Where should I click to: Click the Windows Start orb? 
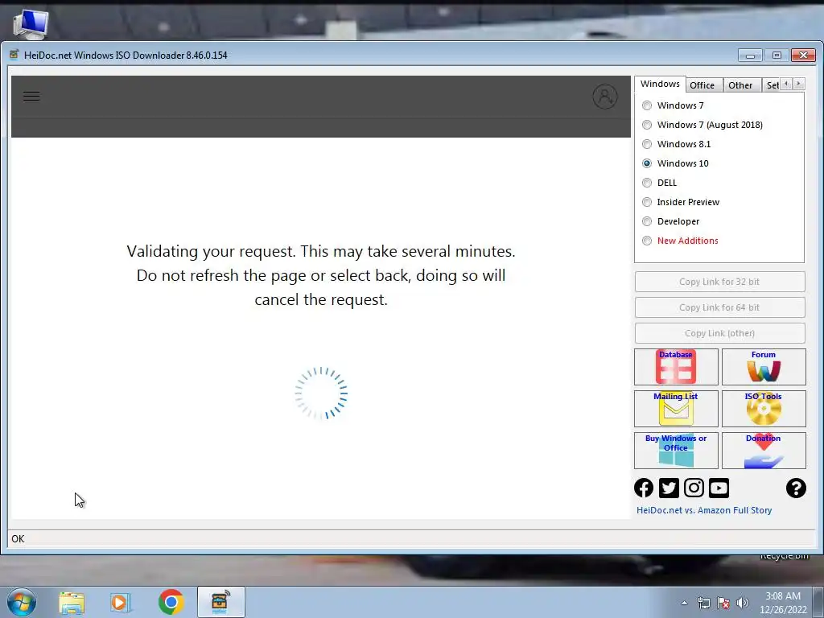[x=22, y=602]
